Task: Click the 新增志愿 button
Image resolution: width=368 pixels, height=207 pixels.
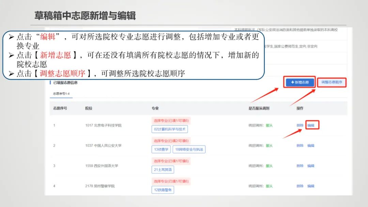Action: 300,83
